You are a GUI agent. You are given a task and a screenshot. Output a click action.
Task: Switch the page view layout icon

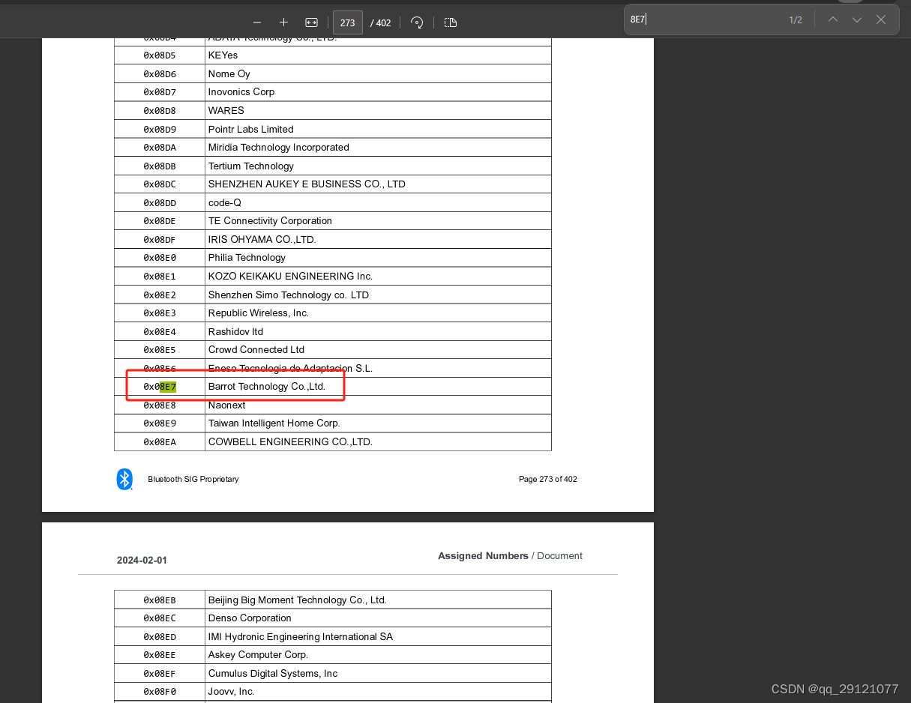(x=450, y=22)
